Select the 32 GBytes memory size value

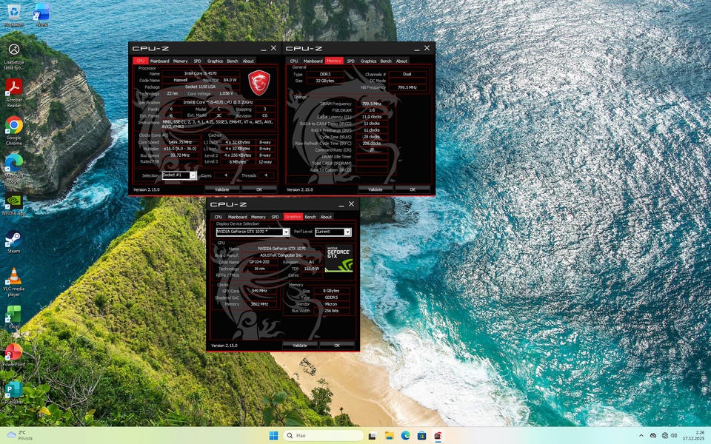pyautogui.click(x=325, y=81)
